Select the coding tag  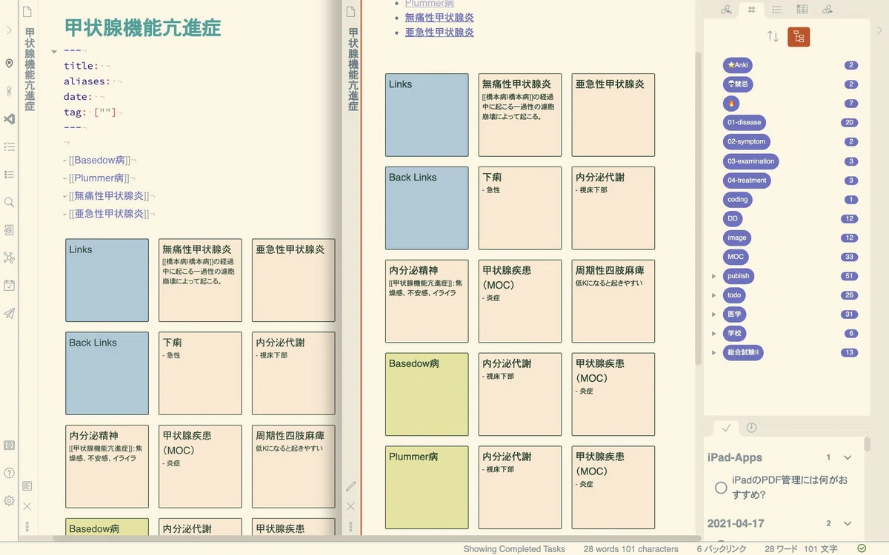coord(738,200)
